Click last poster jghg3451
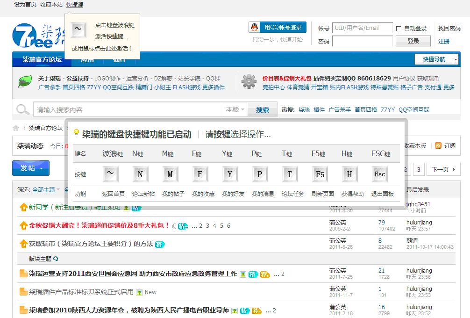The height and width of the screenshot is (318, 470). [418, 204]
